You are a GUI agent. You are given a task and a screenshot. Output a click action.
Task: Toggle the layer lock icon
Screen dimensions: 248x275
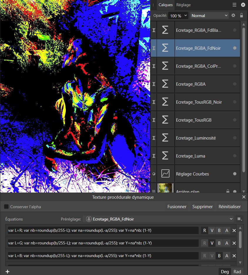click(x=242, y=15)
